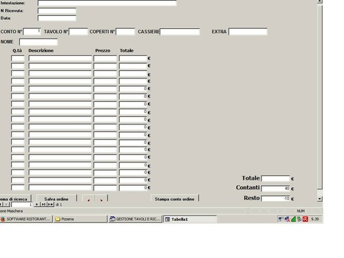Switch to Tabella1 taskbar window
Image resolution: width=344 pixels, height=258 pixels.
(x=190, y=219)
